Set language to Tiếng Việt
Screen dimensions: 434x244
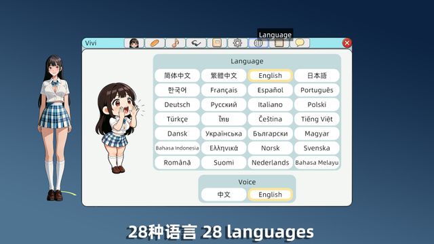(x=317, y=119)
